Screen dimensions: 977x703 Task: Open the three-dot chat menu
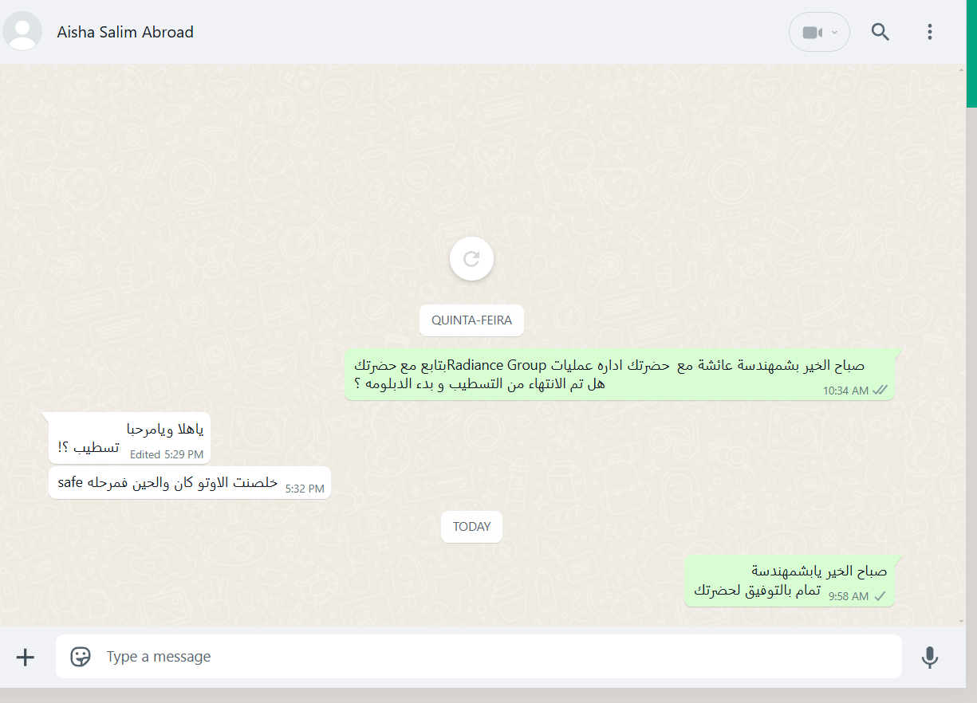[x=929, y=32]
